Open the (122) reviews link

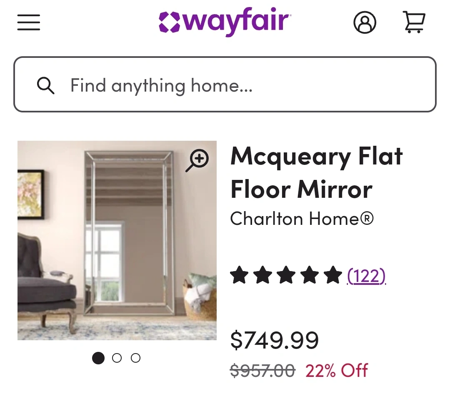367,276
